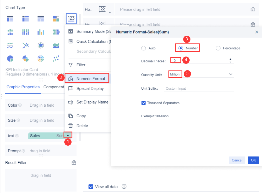Switch to the Component Style tab
This screenshot has width=262, height=193.
[x=54, y=87]
